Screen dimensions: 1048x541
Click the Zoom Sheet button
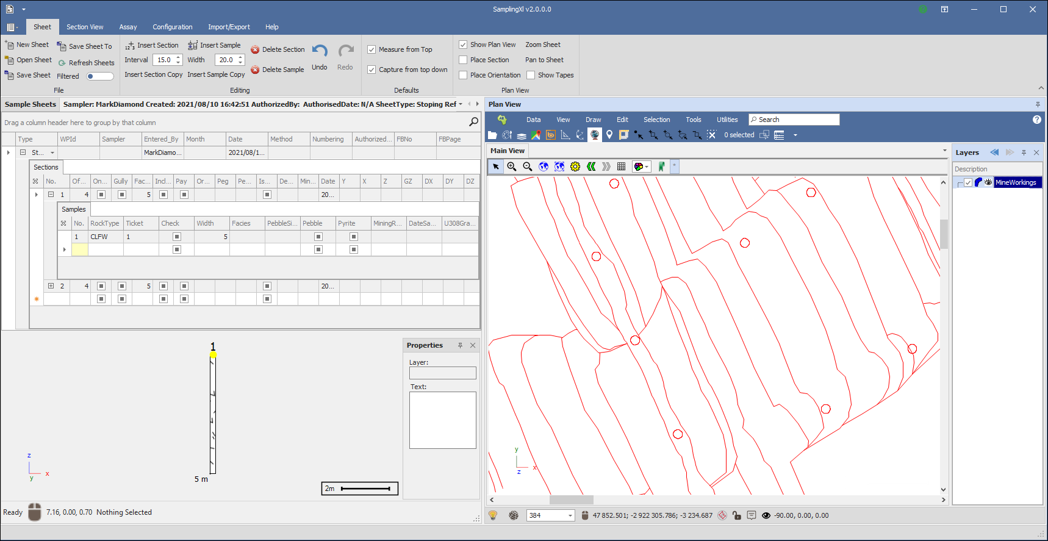[543, 45]
